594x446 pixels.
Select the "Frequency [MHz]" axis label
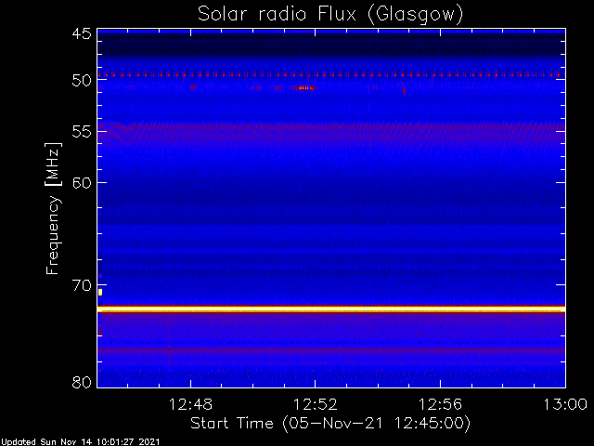[52, 208]
